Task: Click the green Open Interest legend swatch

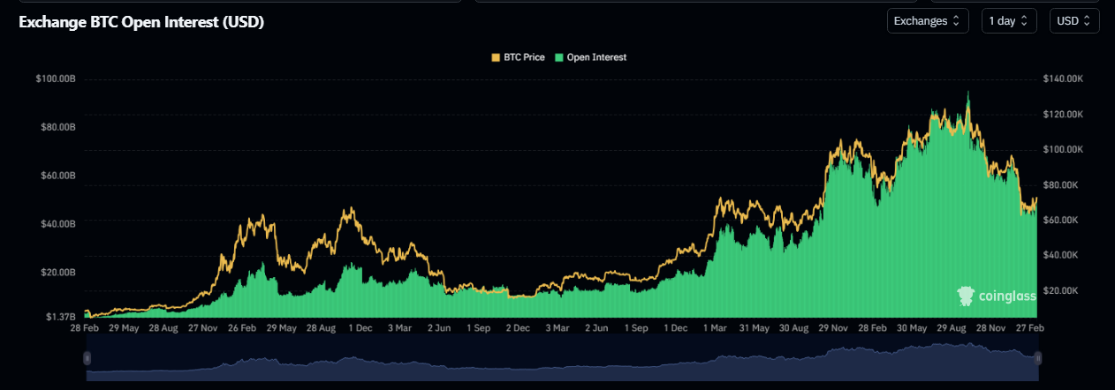Action: 559,57
